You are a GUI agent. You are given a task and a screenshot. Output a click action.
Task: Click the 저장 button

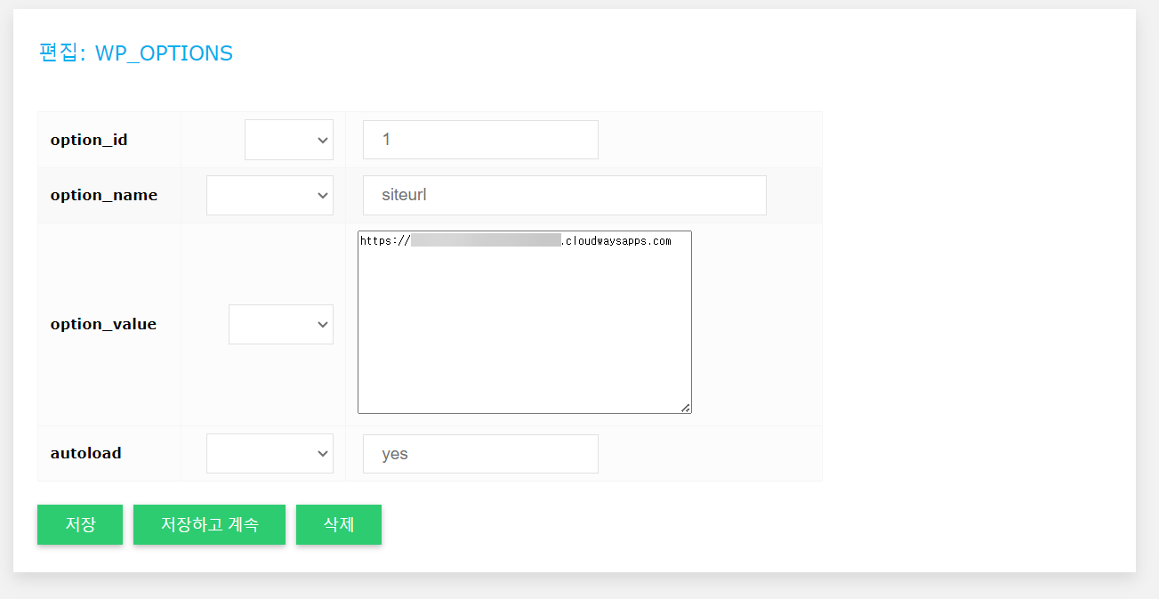pyautogui.click(x=80, y=524)
